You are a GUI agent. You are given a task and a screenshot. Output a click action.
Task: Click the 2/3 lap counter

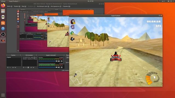pos(158,26)
